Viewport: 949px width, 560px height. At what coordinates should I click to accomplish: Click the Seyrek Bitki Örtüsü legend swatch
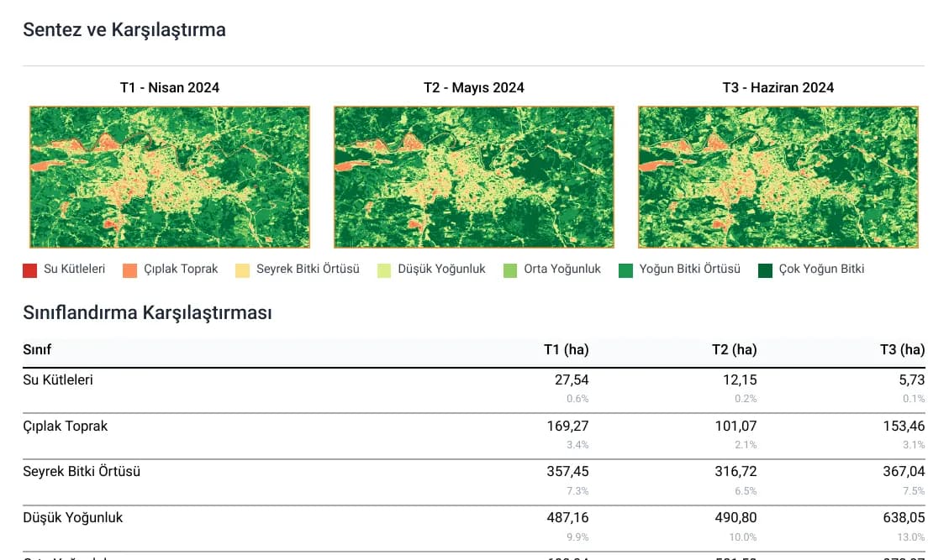click(x=242, y=270)
